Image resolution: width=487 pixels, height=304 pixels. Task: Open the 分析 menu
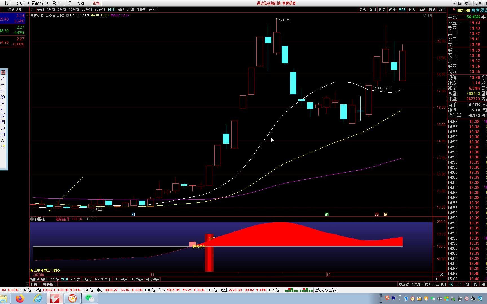coord(20,3)
